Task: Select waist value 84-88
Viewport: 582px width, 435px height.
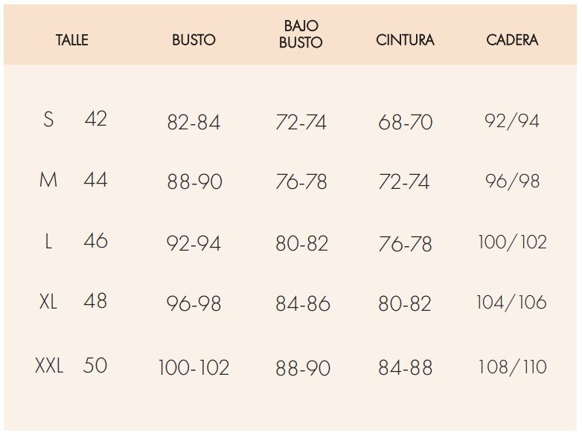Action: (405, 367)
